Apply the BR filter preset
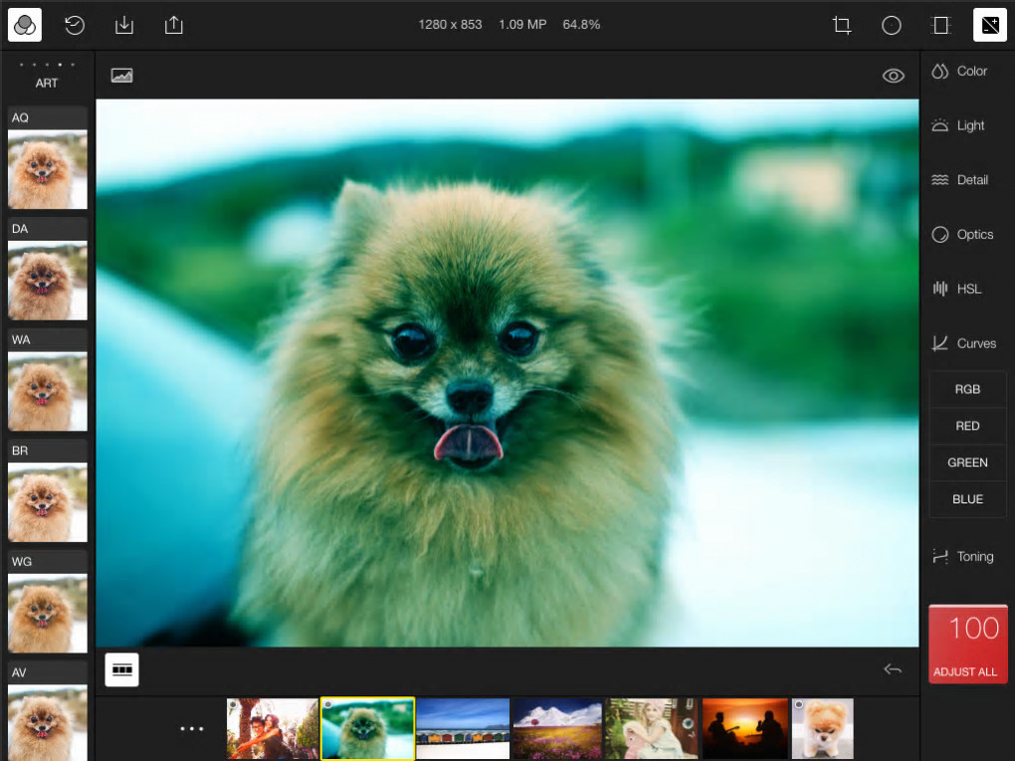This screenshot has width=1015, height=761. pos(47,491)
